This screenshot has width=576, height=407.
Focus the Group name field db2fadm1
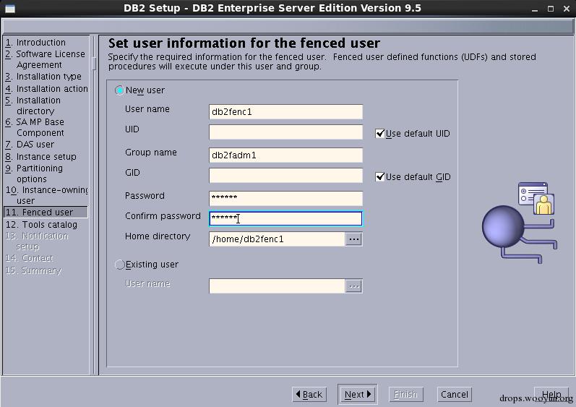[285, 155]
